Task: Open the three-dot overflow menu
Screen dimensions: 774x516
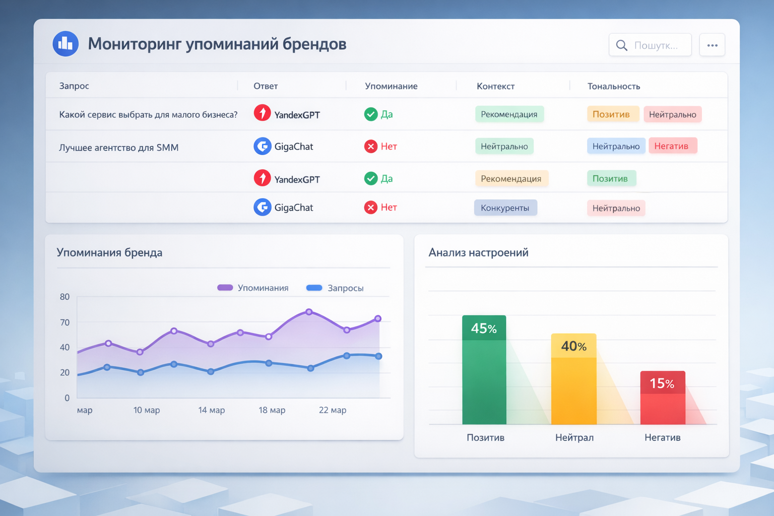Action: [x=712, y=45]
